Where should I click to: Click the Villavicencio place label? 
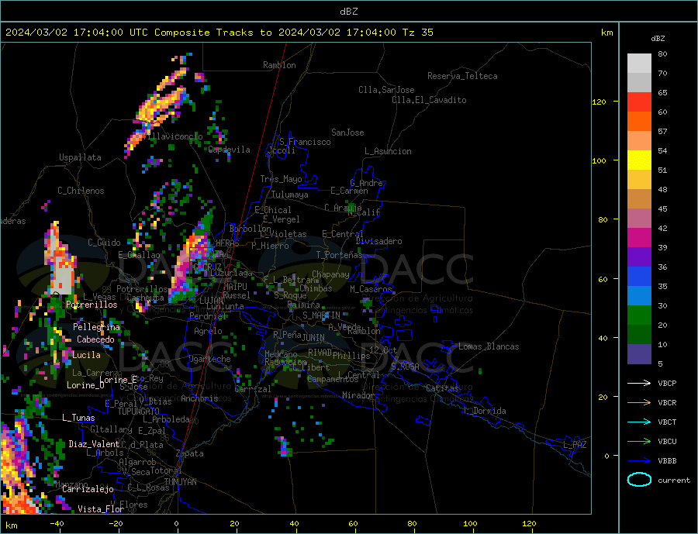[x=171, y=136]
